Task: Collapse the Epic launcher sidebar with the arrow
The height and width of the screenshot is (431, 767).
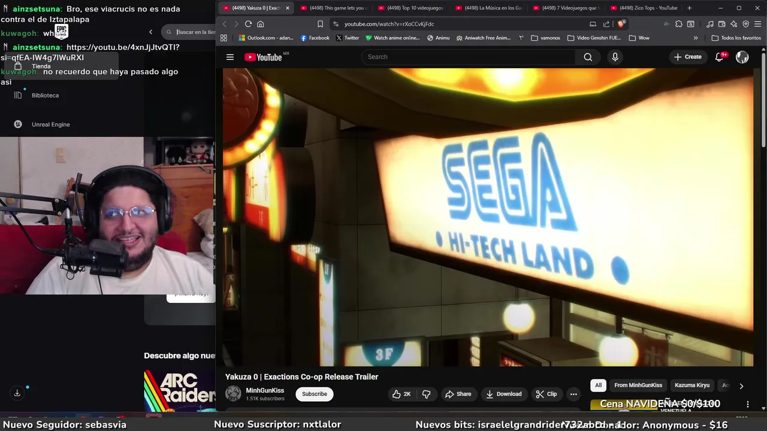Action: (150, 32)
